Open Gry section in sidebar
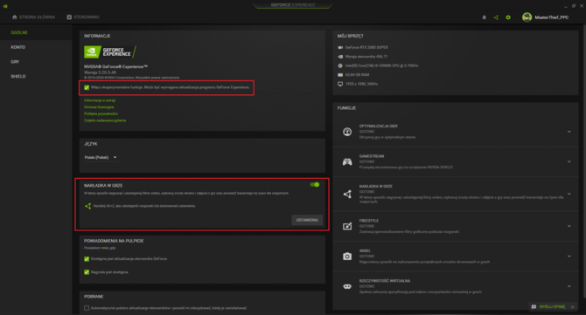The height and width of the screenshot is (315, 586). [15, 62]
